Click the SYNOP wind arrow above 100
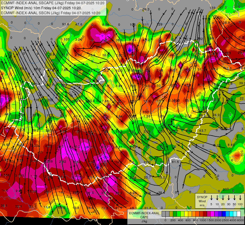The image size is (245, 225). point(240,198)
